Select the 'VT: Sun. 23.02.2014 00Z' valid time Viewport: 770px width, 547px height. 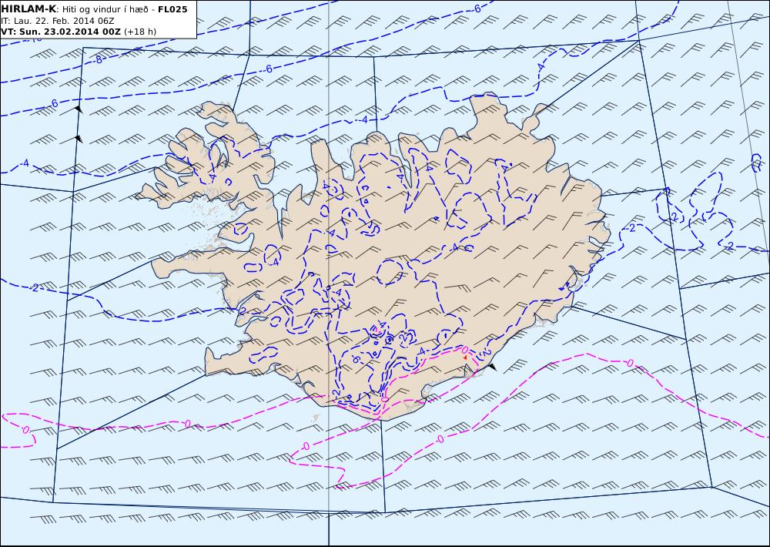(60, 32)
